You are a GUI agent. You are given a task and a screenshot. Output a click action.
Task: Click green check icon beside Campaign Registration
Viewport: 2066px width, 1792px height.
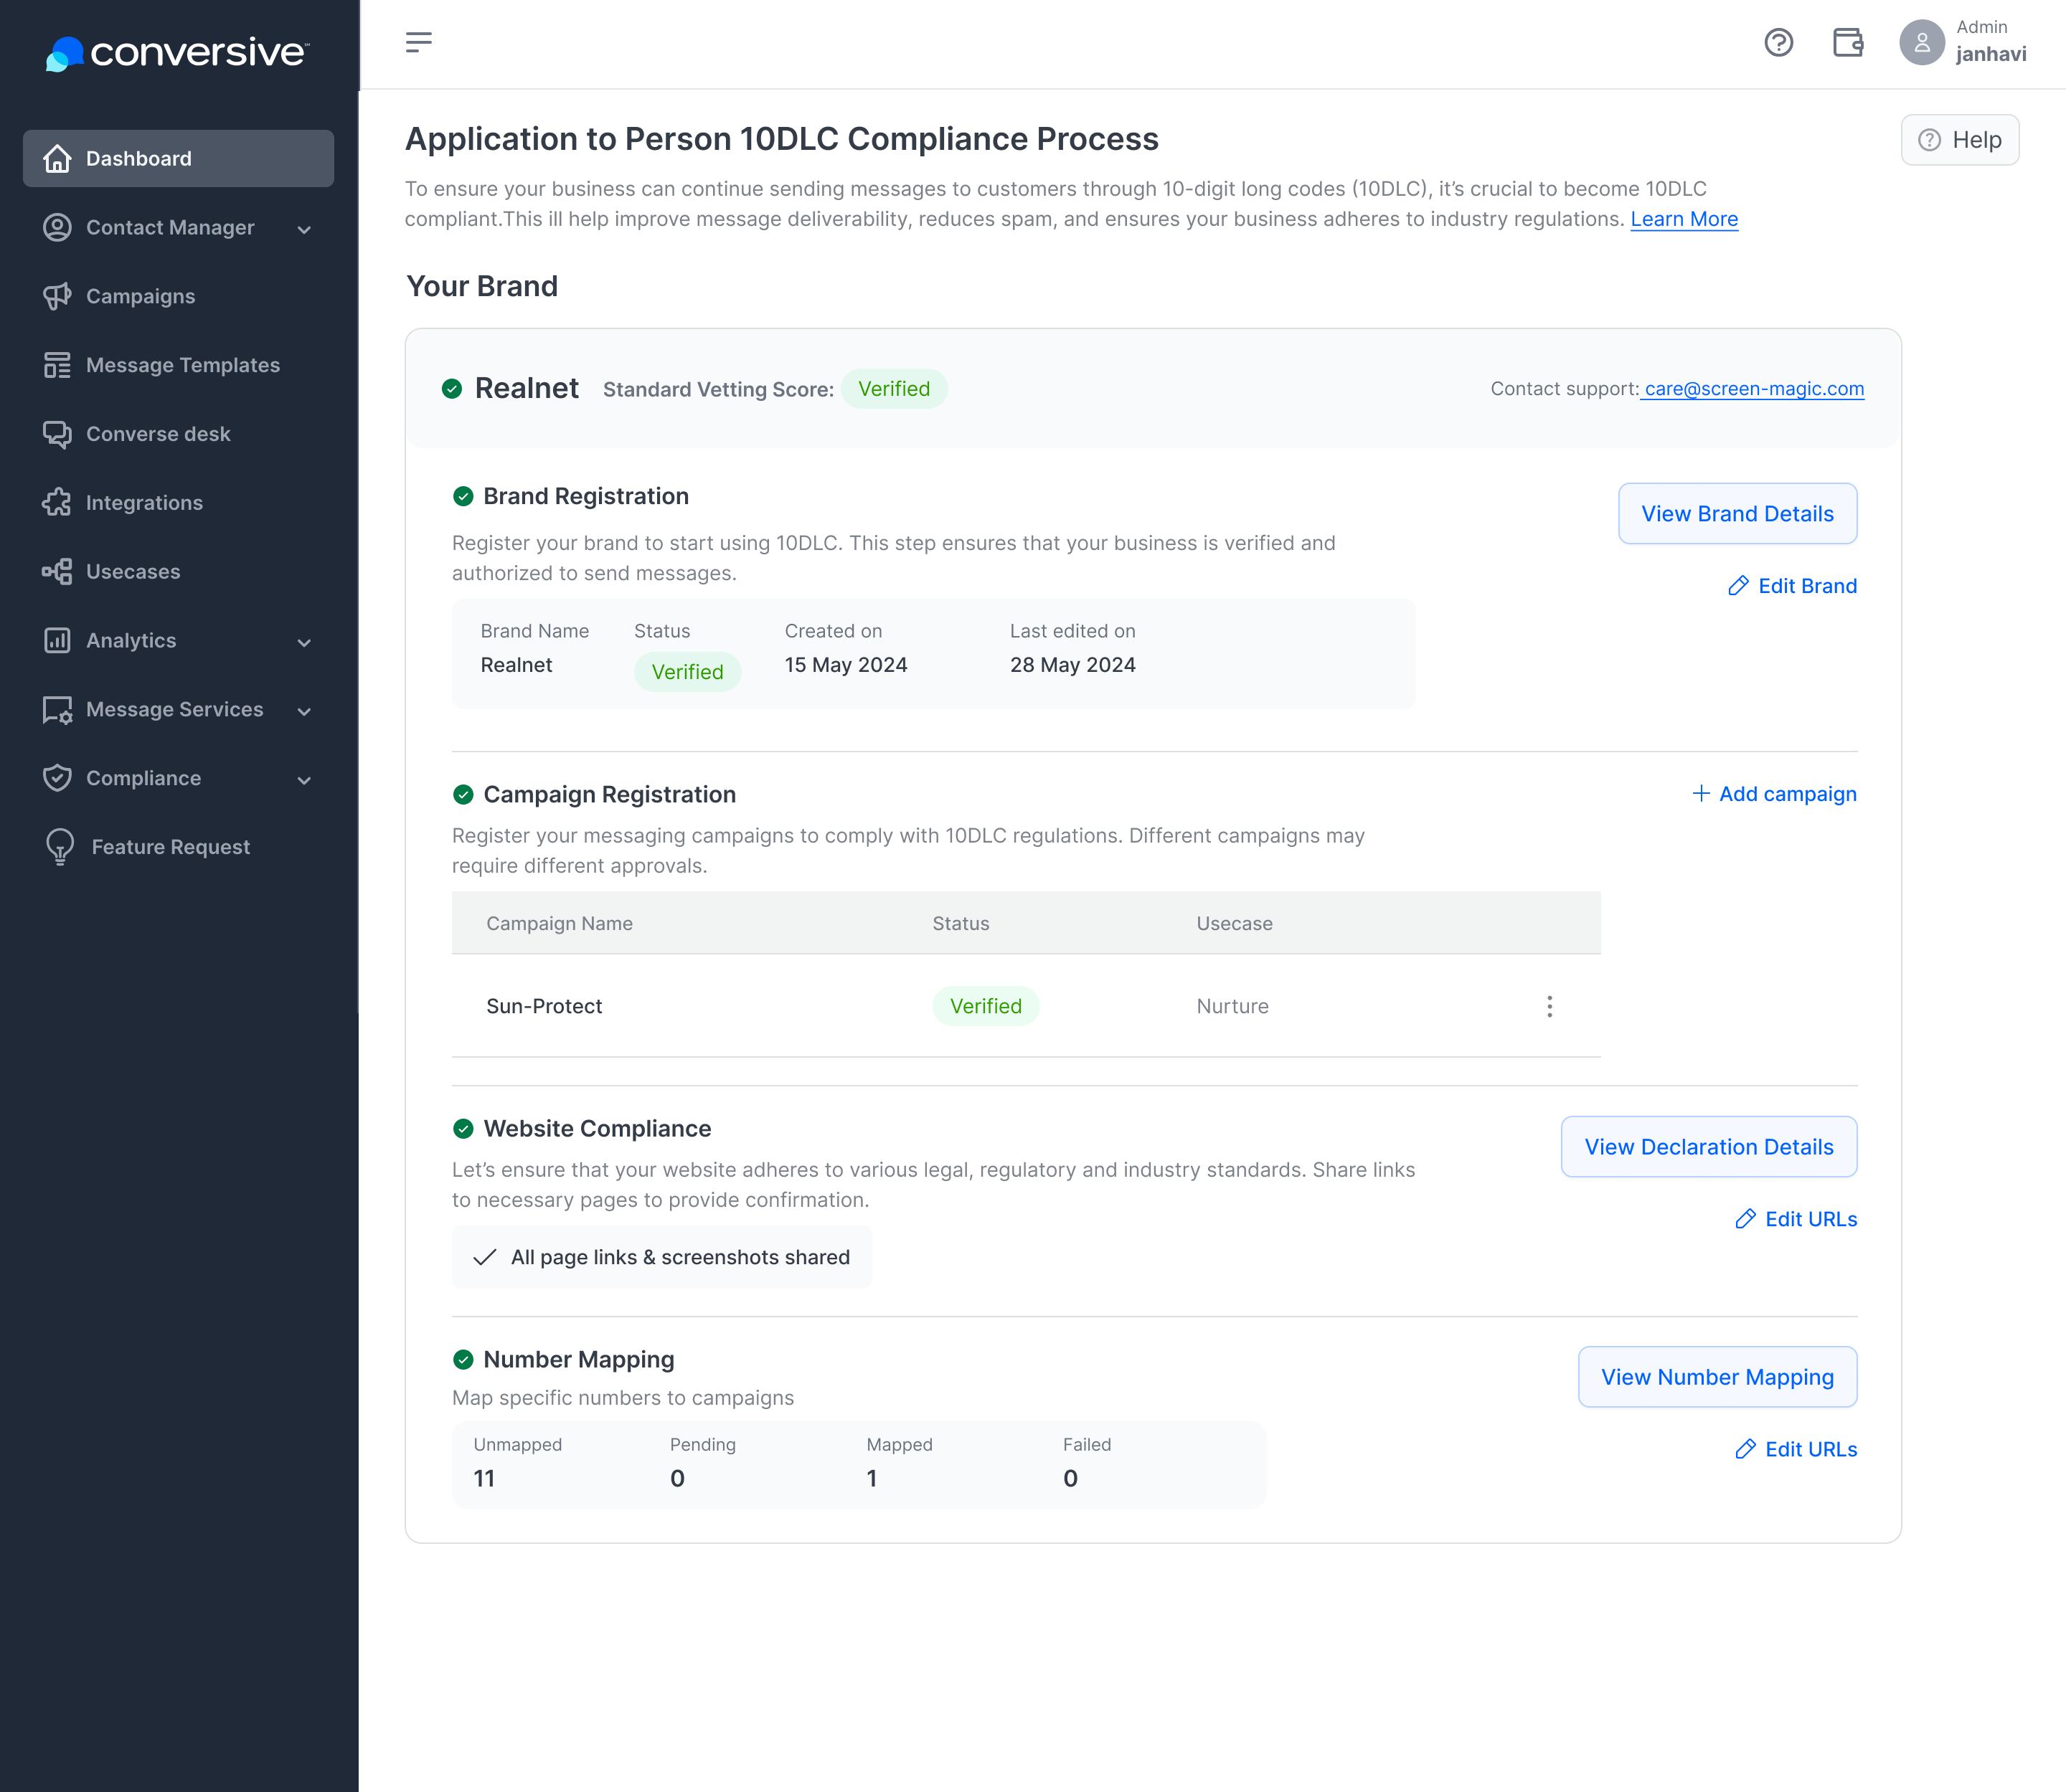pos(463,794)
